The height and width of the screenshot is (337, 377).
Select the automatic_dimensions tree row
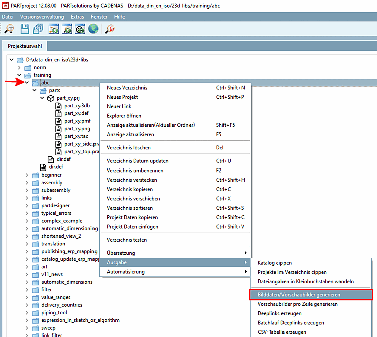tap(67, 282)
